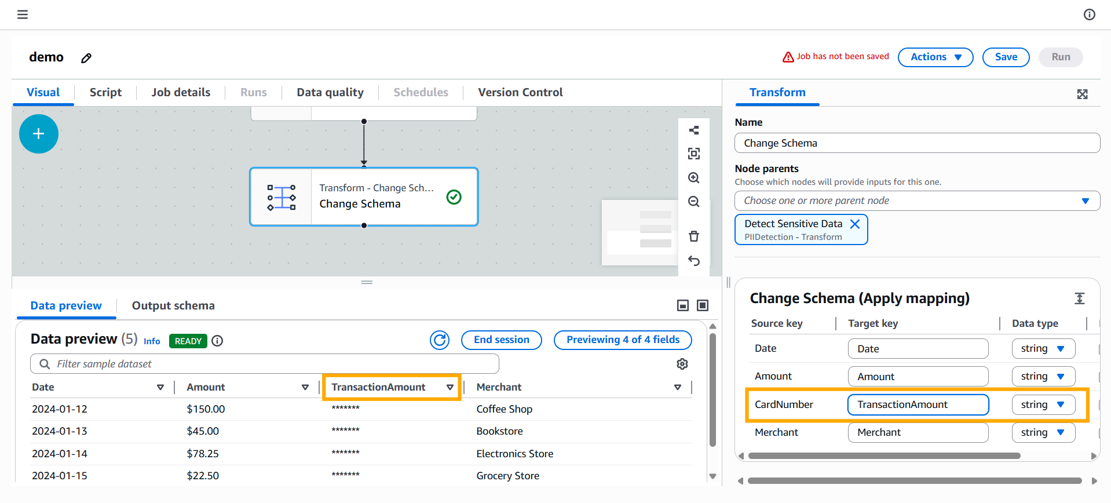The width and height of the screenshot is (1111, 503).
Task: Minimize the data preview panel
Action: point(683,305)
